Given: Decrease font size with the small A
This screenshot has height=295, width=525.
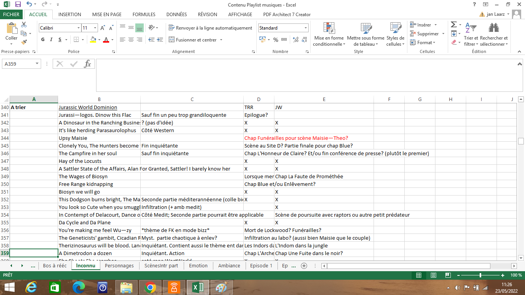Looking at the screenshot, I should (111, 28).
